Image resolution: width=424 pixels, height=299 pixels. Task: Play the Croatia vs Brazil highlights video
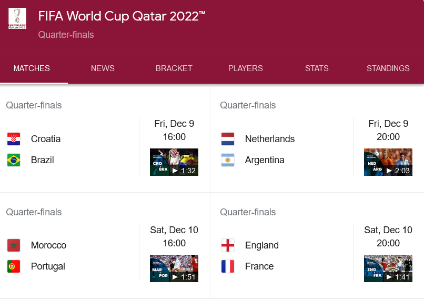pyautogui.click(x=174, y=162)
